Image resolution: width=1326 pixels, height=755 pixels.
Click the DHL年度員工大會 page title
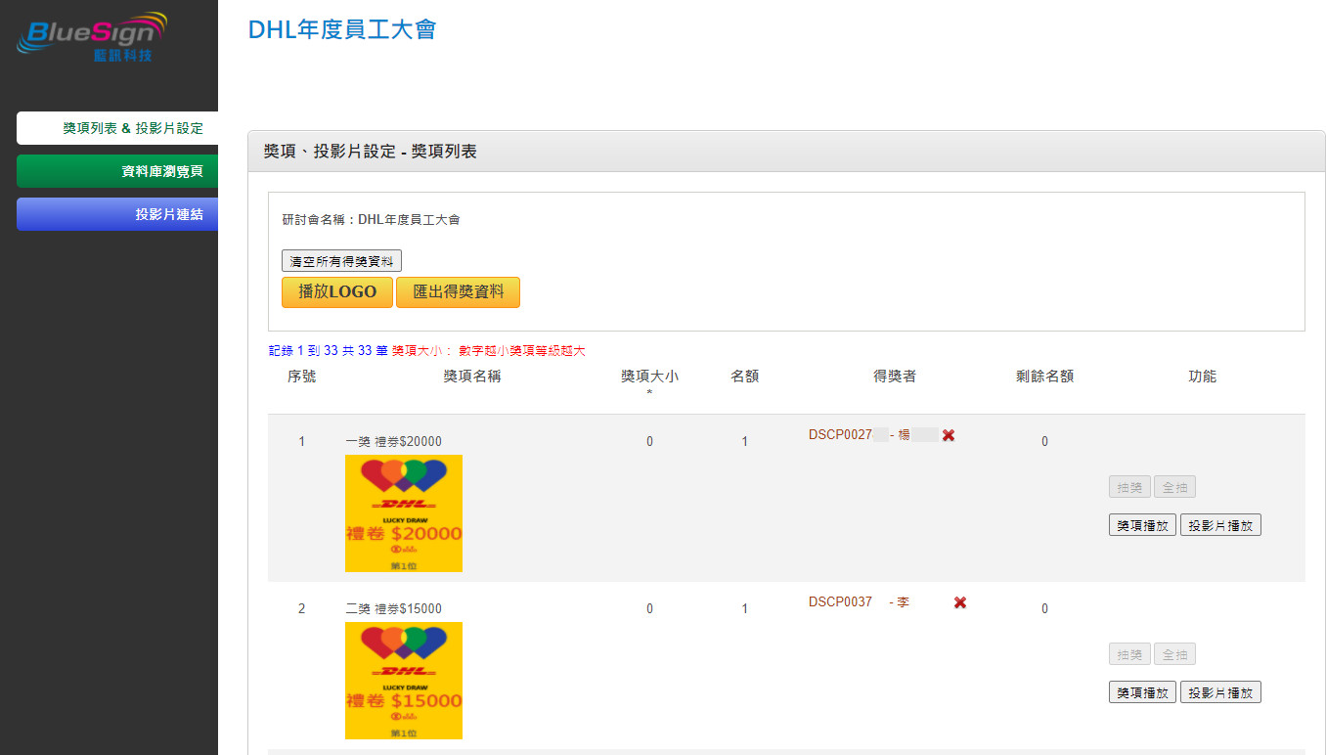pyautogui.click(x=344, y=30)
